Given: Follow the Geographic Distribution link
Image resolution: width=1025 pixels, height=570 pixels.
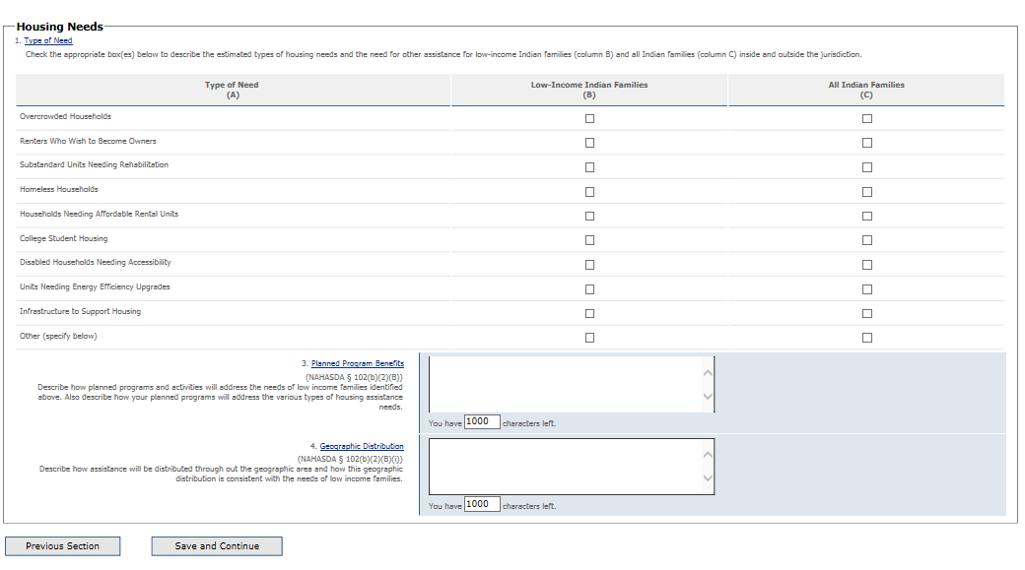Looking at the screenshot, I should pyautogui.click(x=362, y=447).
